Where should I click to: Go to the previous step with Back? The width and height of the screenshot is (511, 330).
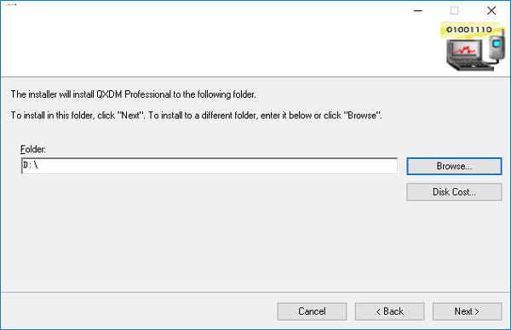389,311
